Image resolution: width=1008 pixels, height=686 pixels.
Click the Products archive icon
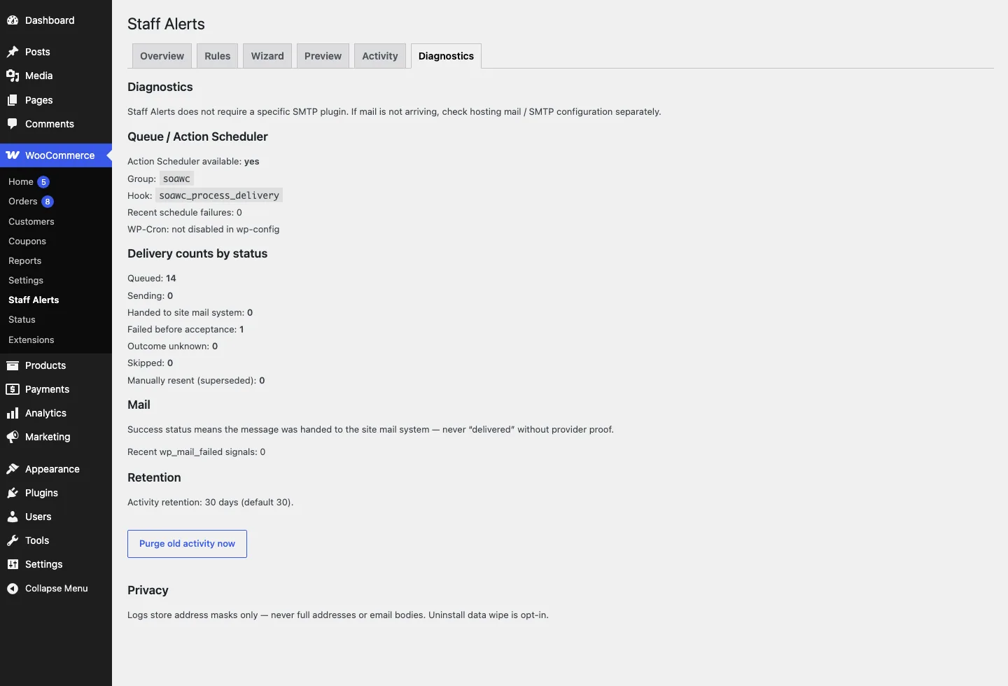pos(13,365)
